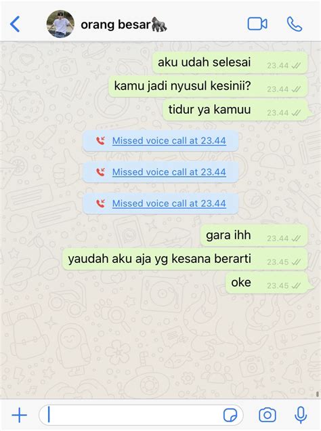The height and width of the screenshot is (431, 321).
Task: Start a video call with orang besar
Action: pos(257,24)
